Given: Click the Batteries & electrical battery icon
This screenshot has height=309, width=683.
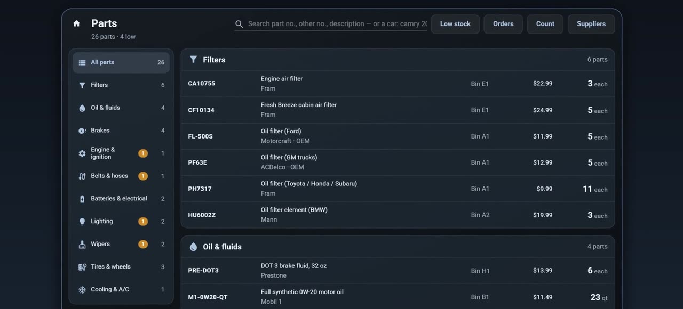Looking at the screenshot, I should [82, 199].
